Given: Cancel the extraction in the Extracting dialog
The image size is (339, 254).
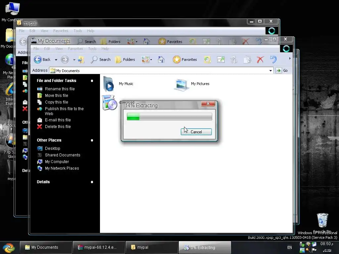Looking at the screenshot, I should pyautogui.click(x=196, y=132).
